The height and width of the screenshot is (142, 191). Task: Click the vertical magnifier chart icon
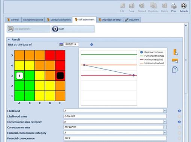176,52
